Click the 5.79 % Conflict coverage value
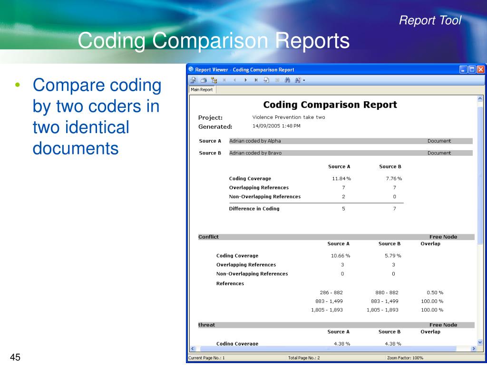This screenshot has height=365, width=487. (393, 256)
